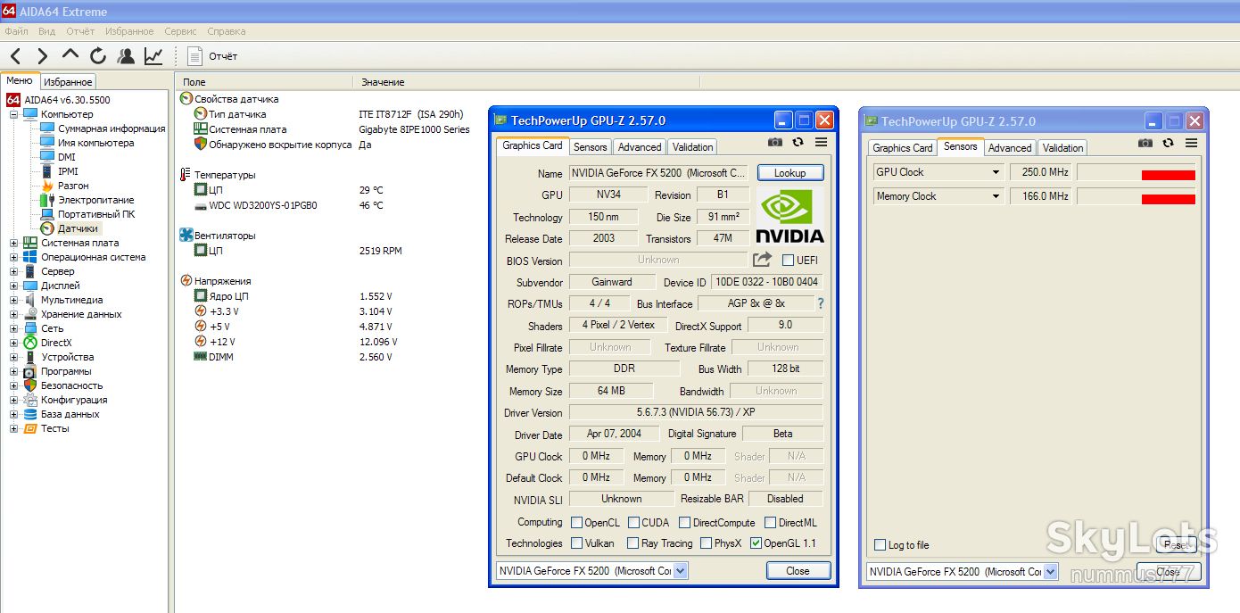1240x613 pixels.
Task: Enable the OpenCL checkbox
Action: point(577,523)
